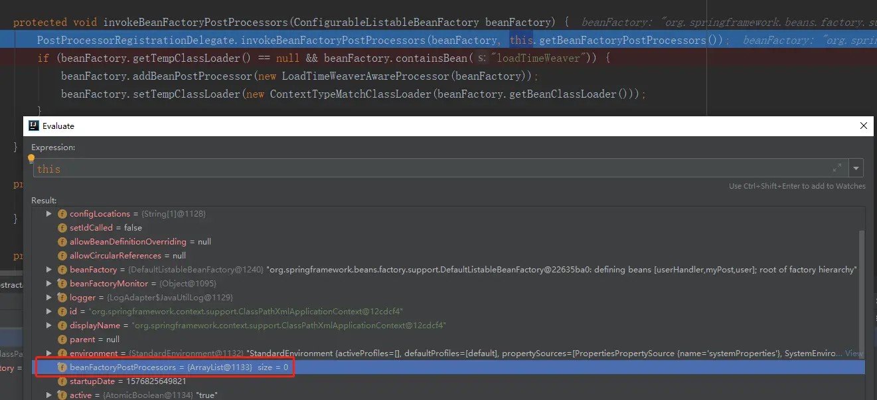Click the 'Result:' label
Screen dimensions: 877x400
(x=44, y=200)
